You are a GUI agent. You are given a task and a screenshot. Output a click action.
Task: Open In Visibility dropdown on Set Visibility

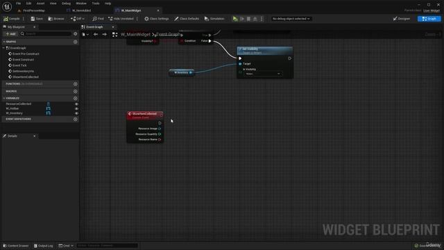tap(263, 74)
